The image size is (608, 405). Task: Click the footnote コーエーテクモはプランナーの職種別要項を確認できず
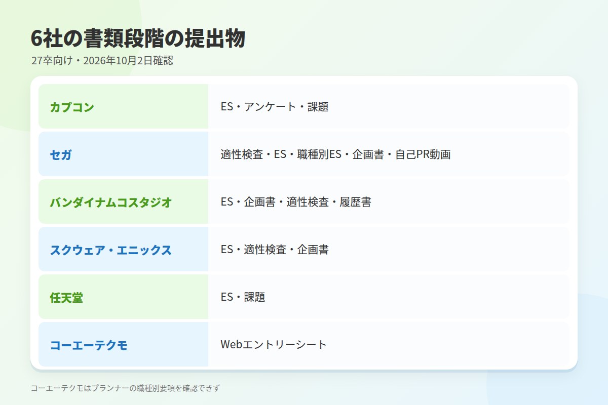pyautogui.click(x=126, y=388)
